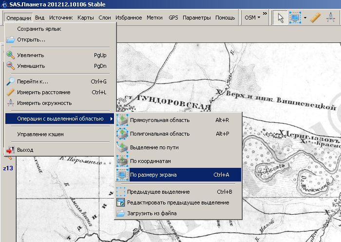This screenshot has height=242, width=341.
Task: Choose Управление кэшем menu entry
Action: tap(59, 134)
